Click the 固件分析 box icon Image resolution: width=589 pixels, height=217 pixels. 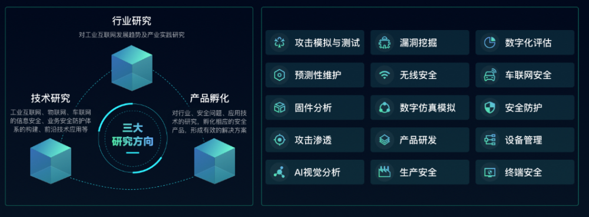click(279, 107)
